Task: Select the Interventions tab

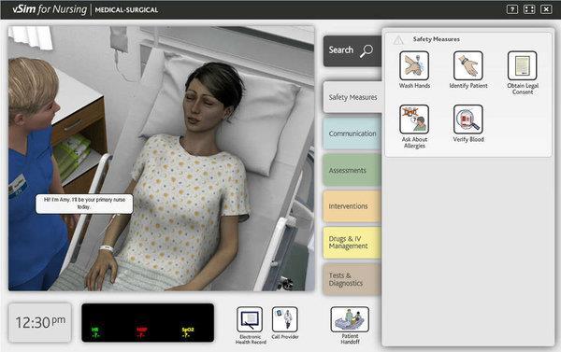Action: [352, 206]
